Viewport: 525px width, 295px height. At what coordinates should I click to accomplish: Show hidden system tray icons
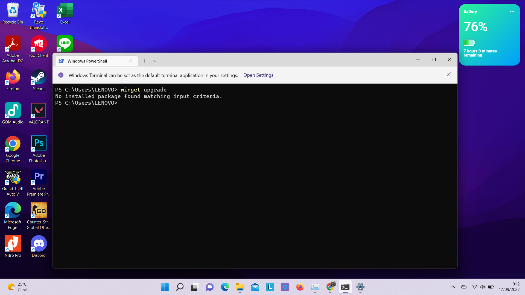pyautogui.click(x=453, y=287)
